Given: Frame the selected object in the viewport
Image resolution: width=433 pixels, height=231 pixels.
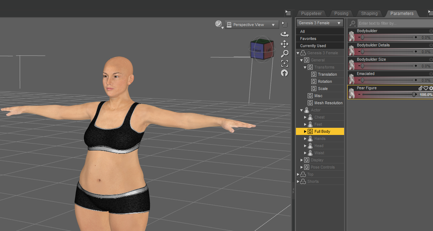Looking at the screenshot, I should [x=285, y=63].
